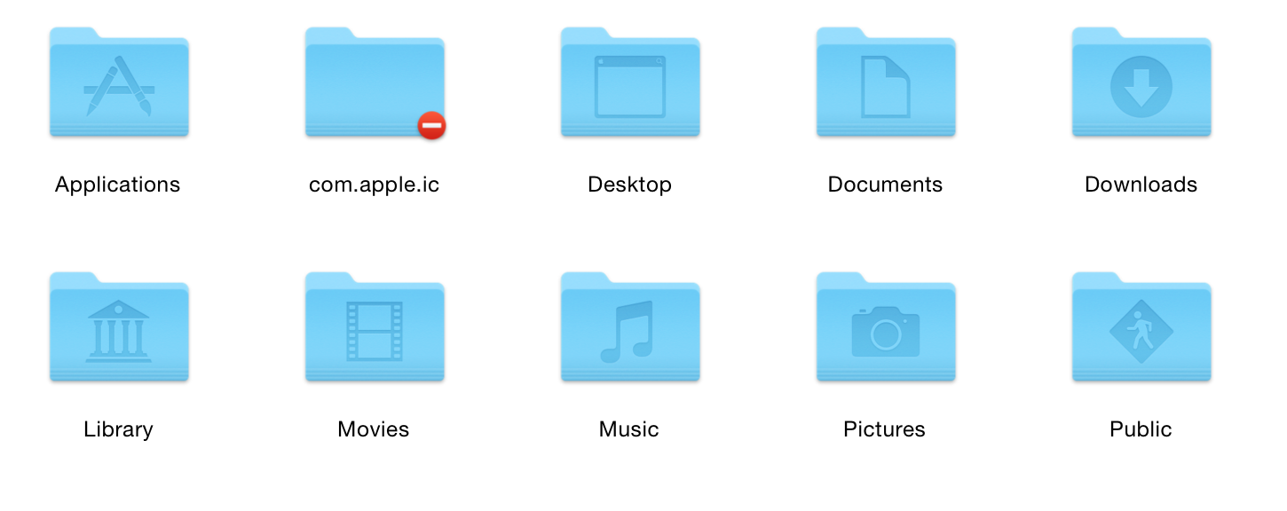Select the Pictures folder icon
This screenshot has width=1287, height=511.
tap(886, 327)
